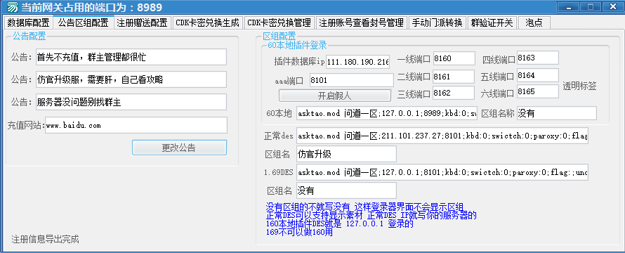This screenshot has width=625, height=253.
Task: Minimize the gateway window
Action: click(x=569, y=7)
